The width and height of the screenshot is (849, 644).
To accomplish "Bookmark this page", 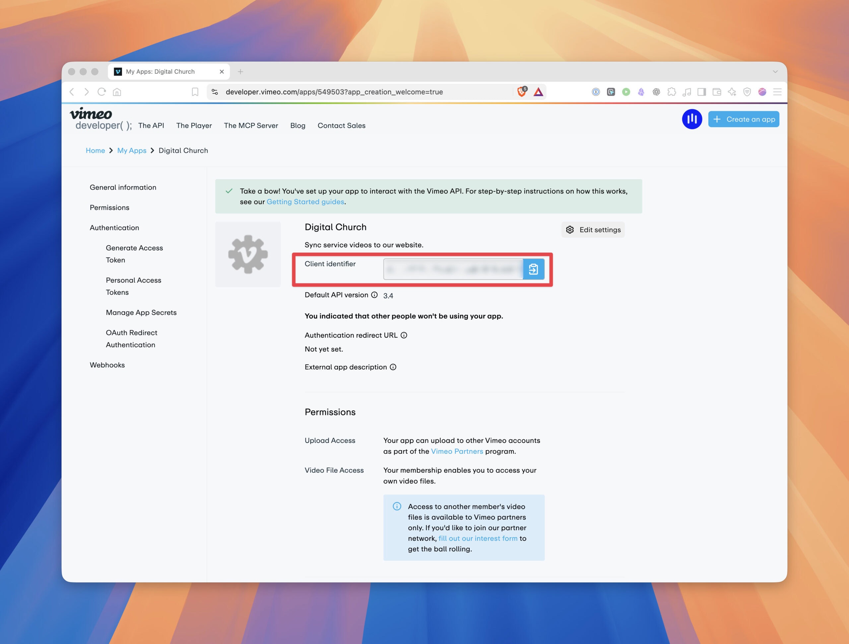I will point(195,92).
